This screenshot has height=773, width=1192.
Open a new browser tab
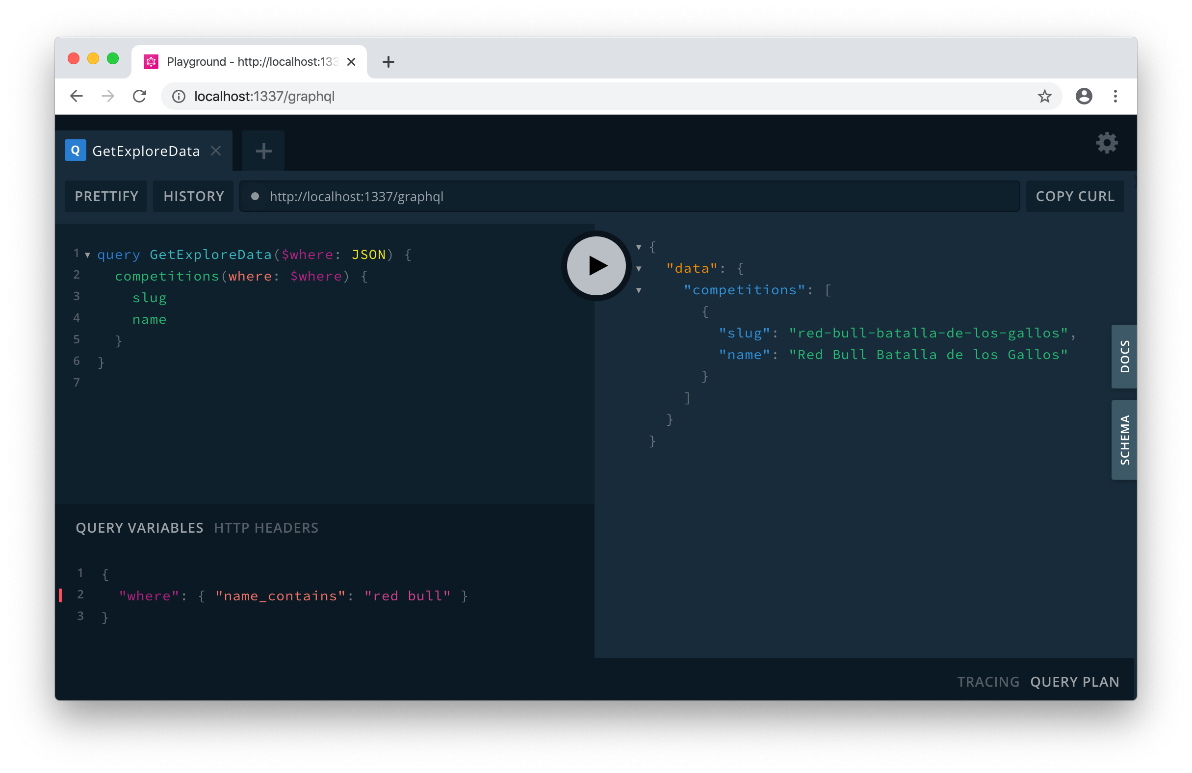[388, 62]
